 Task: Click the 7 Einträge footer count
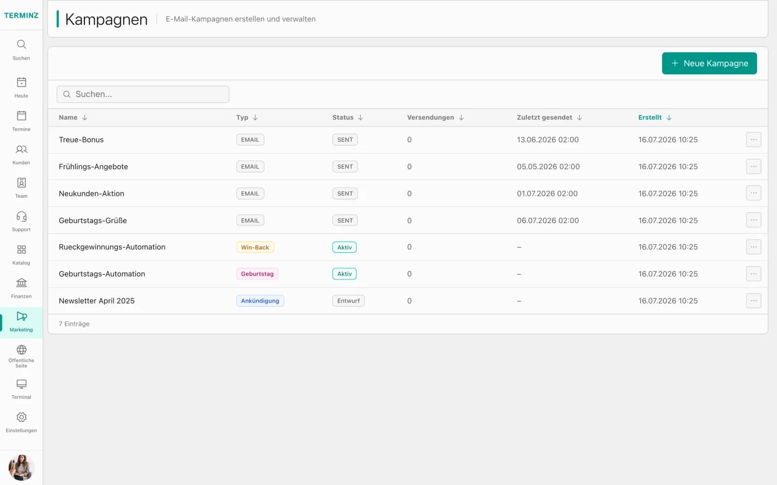(x=74, y=323)
